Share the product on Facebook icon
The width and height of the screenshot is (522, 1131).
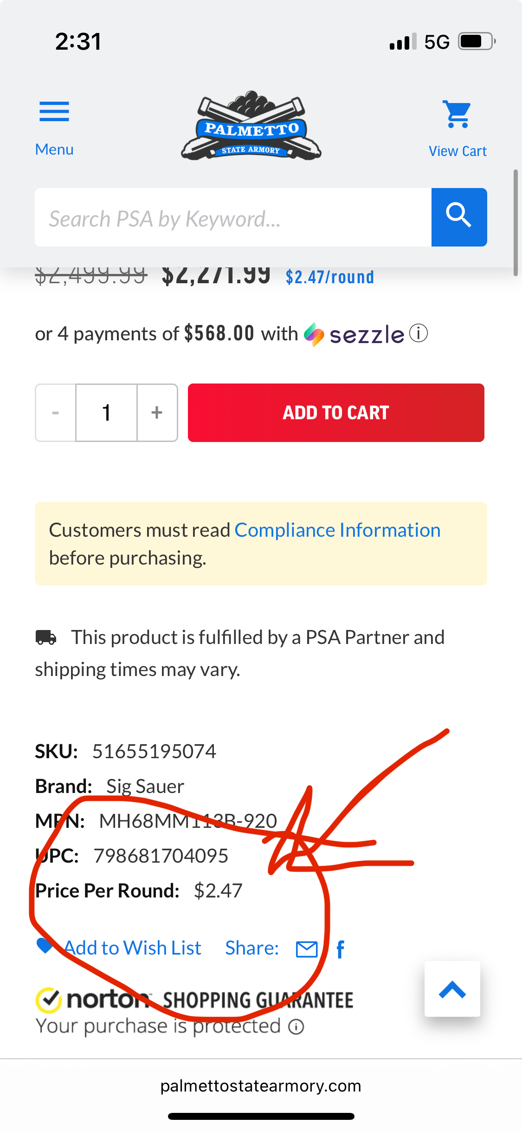[341, 949]
